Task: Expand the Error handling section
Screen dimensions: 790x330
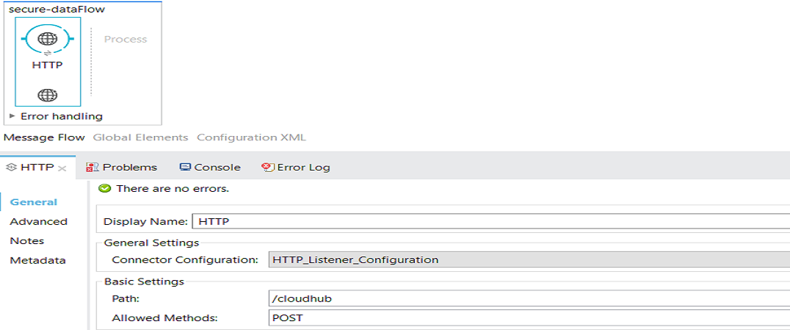Action: pos(12,116)
